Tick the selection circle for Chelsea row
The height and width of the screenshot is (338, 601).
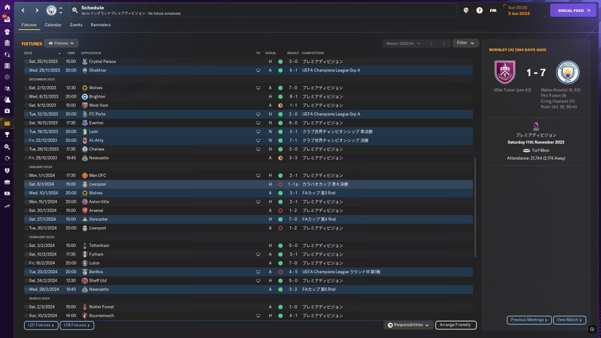coord(26,149)
